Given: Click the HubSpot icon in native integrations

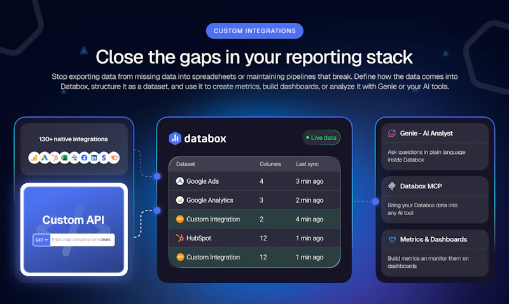Looking at the screenshot, I should tap(55, 158).
